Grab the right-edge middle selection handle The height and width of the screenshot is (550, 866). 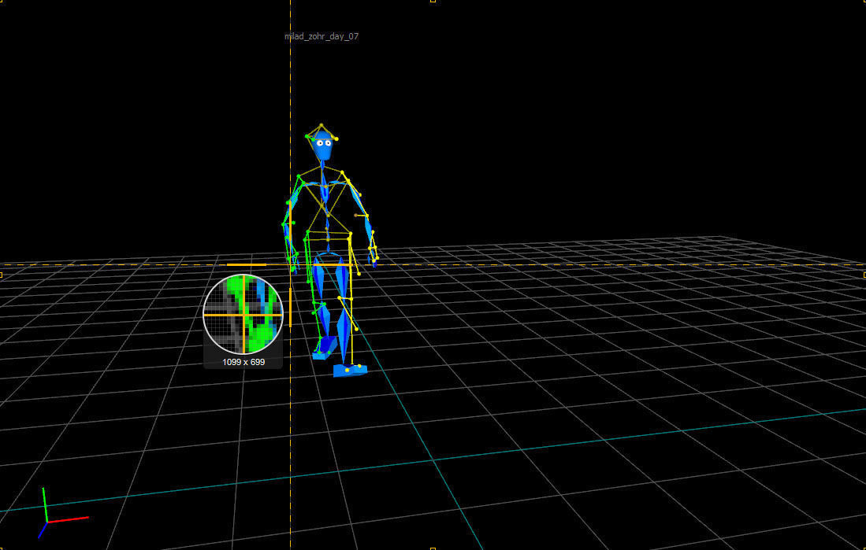(864, 275)
